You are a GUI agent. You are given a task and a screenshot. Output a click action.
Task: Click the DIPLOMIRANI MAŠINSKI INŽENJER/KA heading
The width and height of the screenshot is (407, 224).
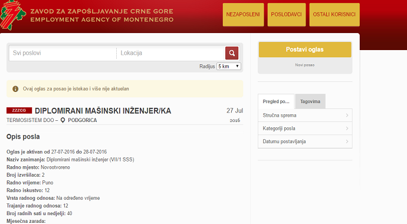[103, 111]
